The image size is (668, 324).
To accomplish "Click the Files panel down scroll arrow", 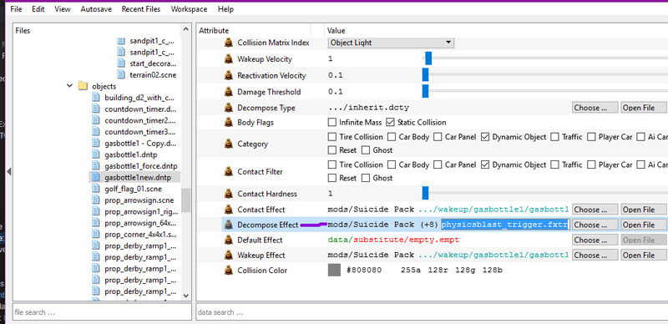I will point(185,295).
